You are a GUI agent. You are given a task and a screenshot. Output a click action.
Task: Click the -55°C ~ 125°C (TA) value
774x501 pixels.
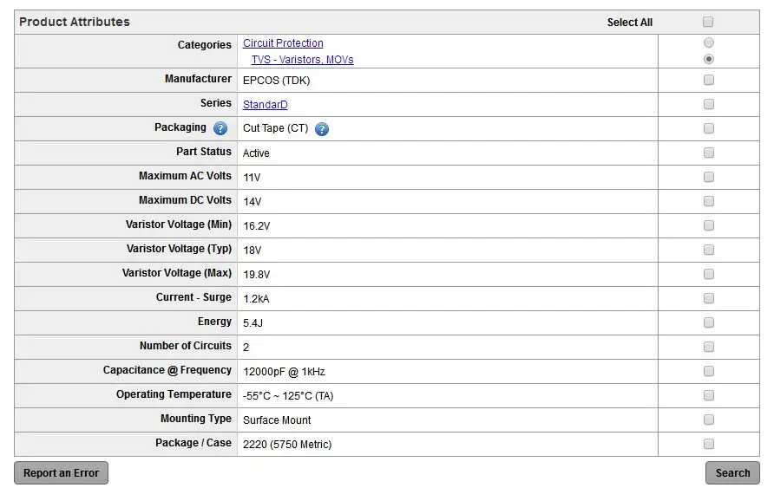coord(288,396)
